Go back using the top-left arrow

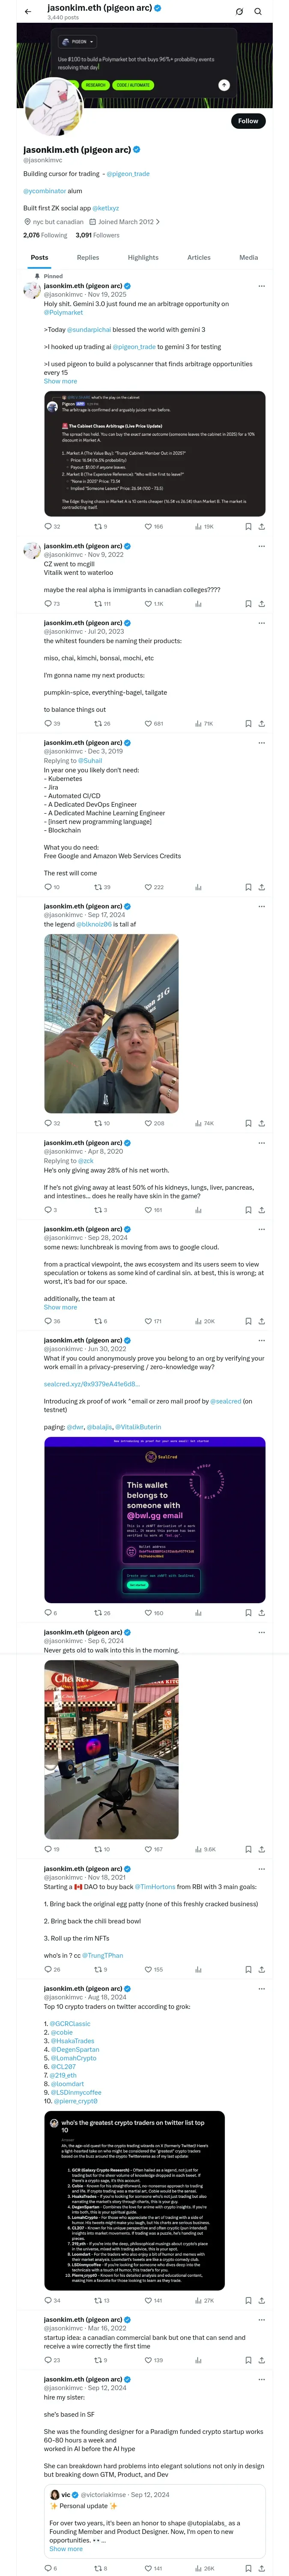(x=28, y=11)
